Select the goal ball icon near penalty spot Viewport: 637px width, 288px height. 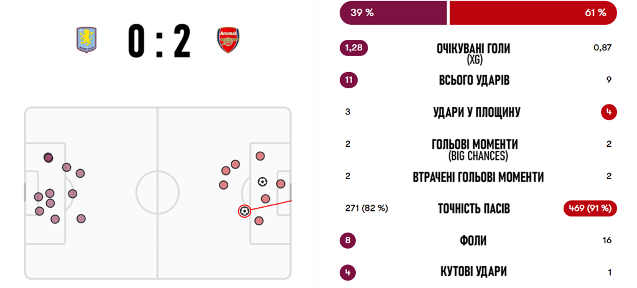click(263, 182)
